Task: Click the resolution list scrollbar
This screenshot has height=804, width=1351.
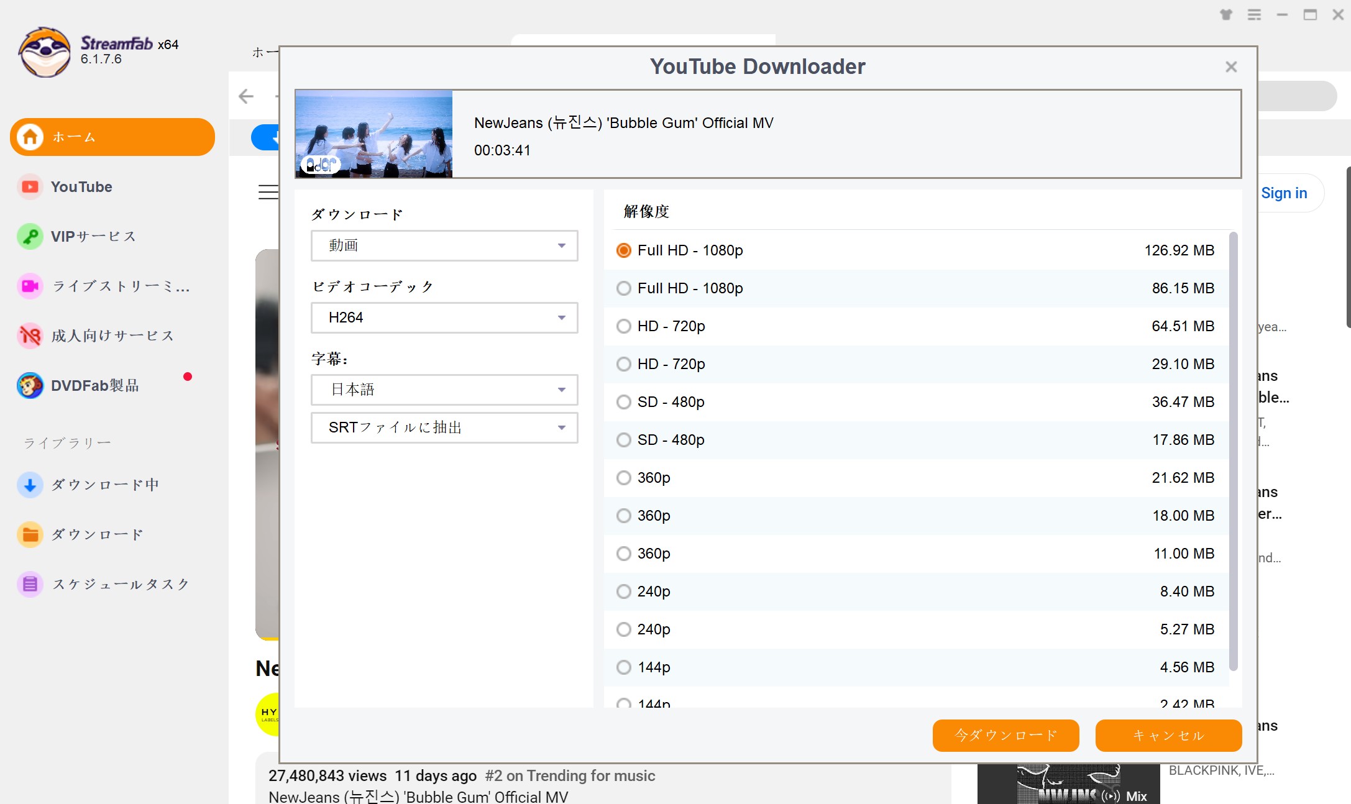Action: click(1234, 450)
